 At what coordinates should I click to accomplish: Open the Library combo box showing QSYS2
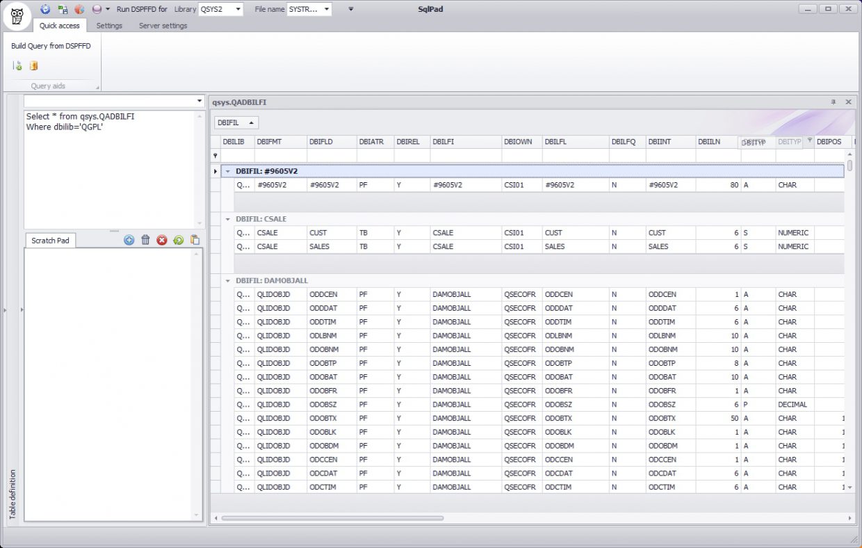click(x=220, y=9)
